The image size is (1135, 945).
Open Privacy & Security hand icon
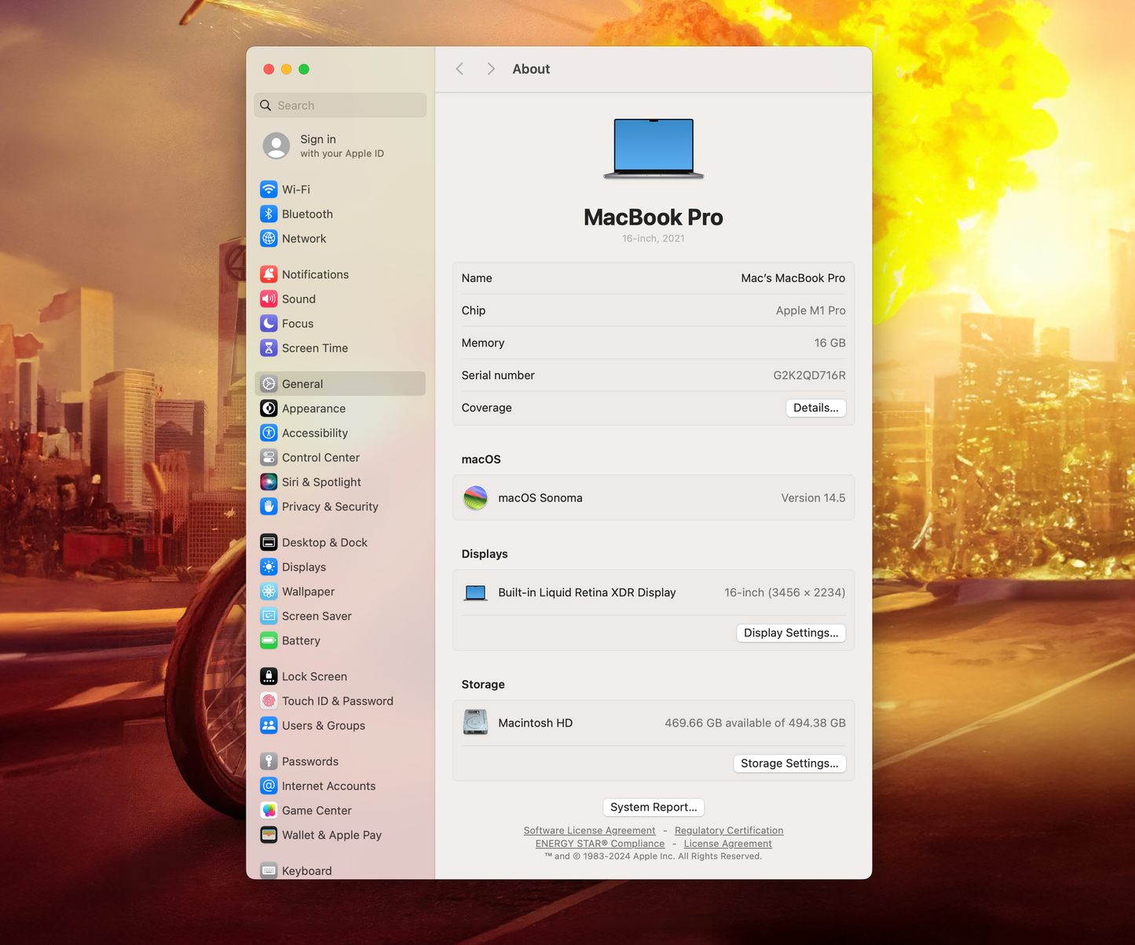(269, 506)
